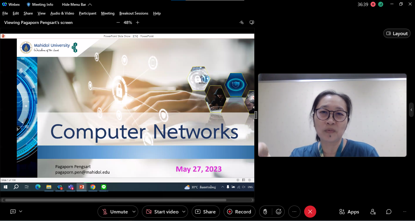This screenshot has height=221, width=415.
Task: Click the pop-out shared screen icon
Action: [252, 22]
